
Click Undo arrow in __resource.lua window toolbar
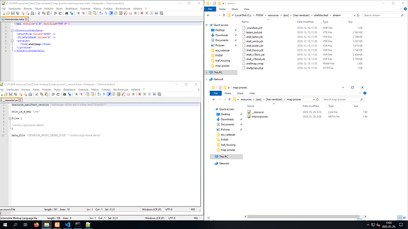click(x=53, y=94)
